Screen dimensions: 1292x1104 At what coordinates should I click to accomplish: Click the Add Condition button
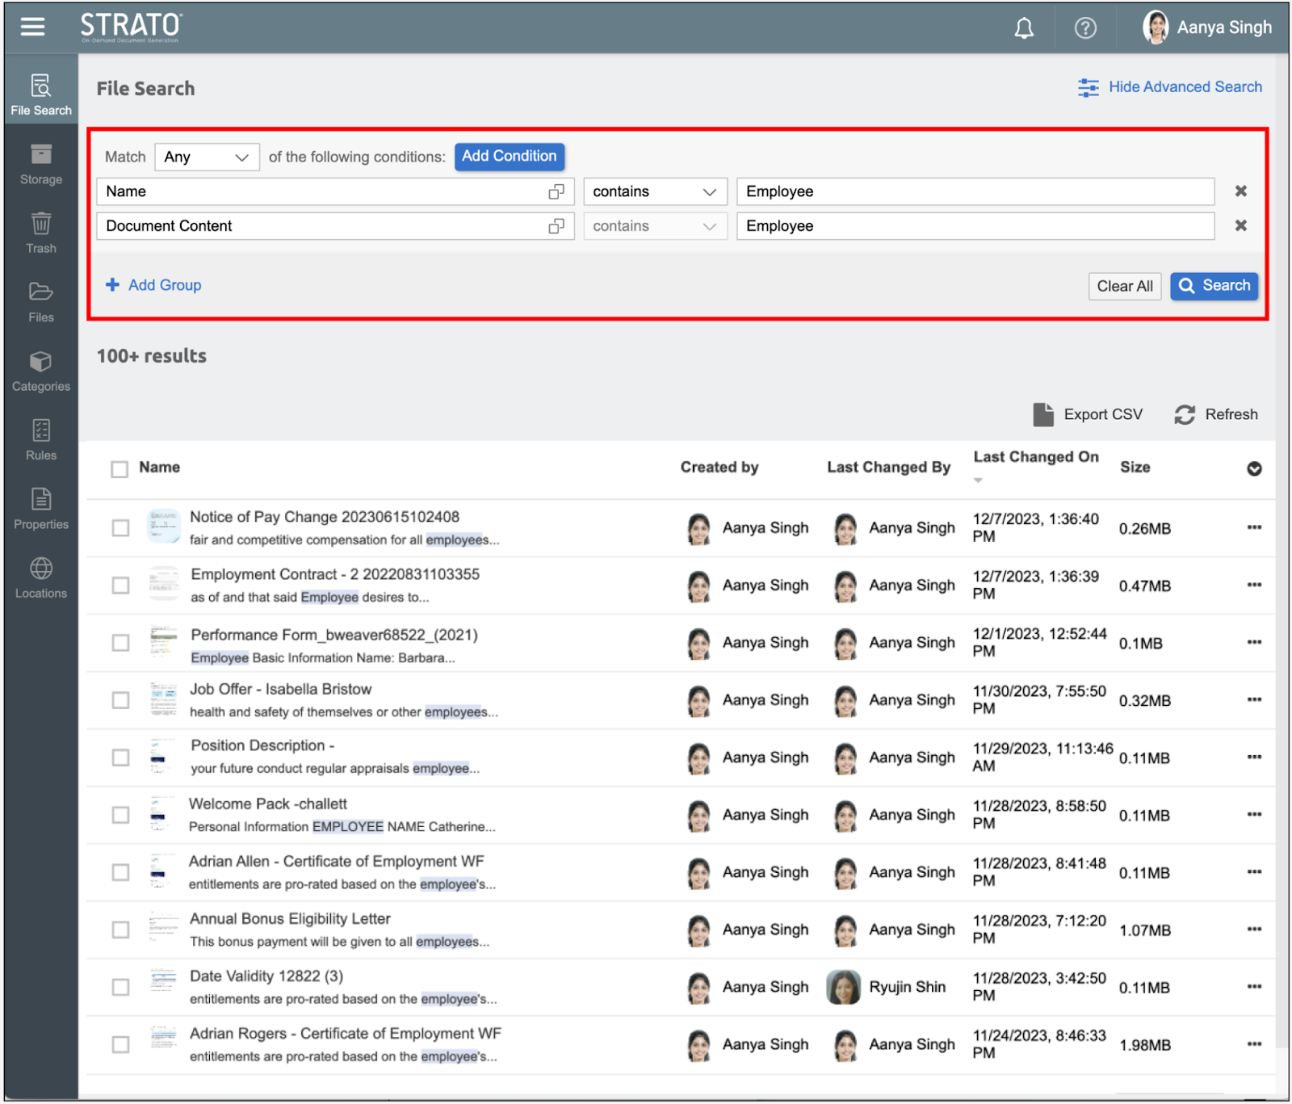point(509,156)
